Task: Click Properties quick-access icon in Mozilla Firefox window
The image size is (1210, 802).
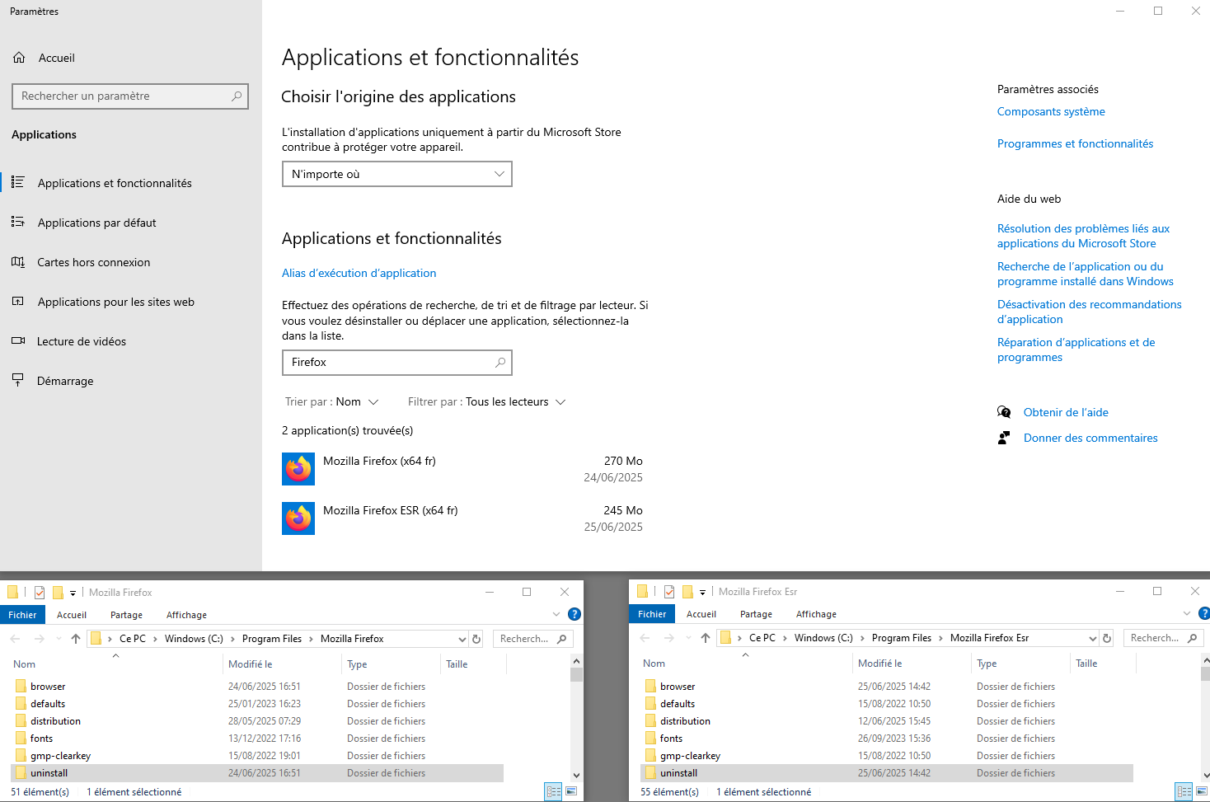Action: point(40,592)
